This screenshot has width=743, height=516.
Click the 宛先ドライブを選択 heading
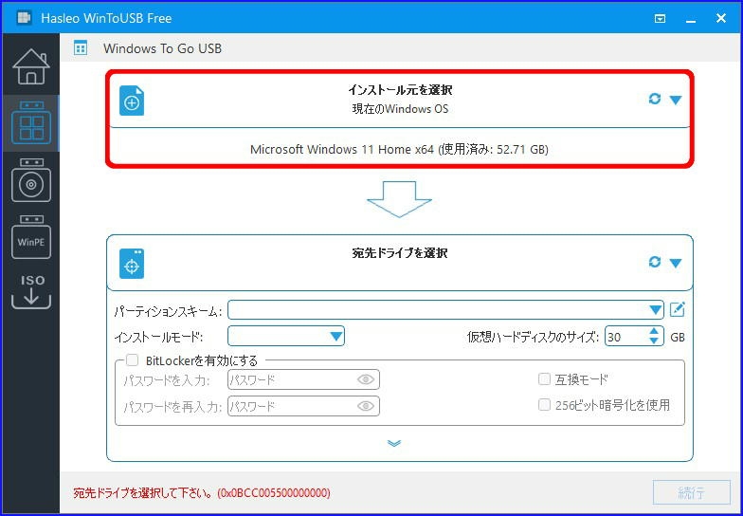click(x=400, y=252)
